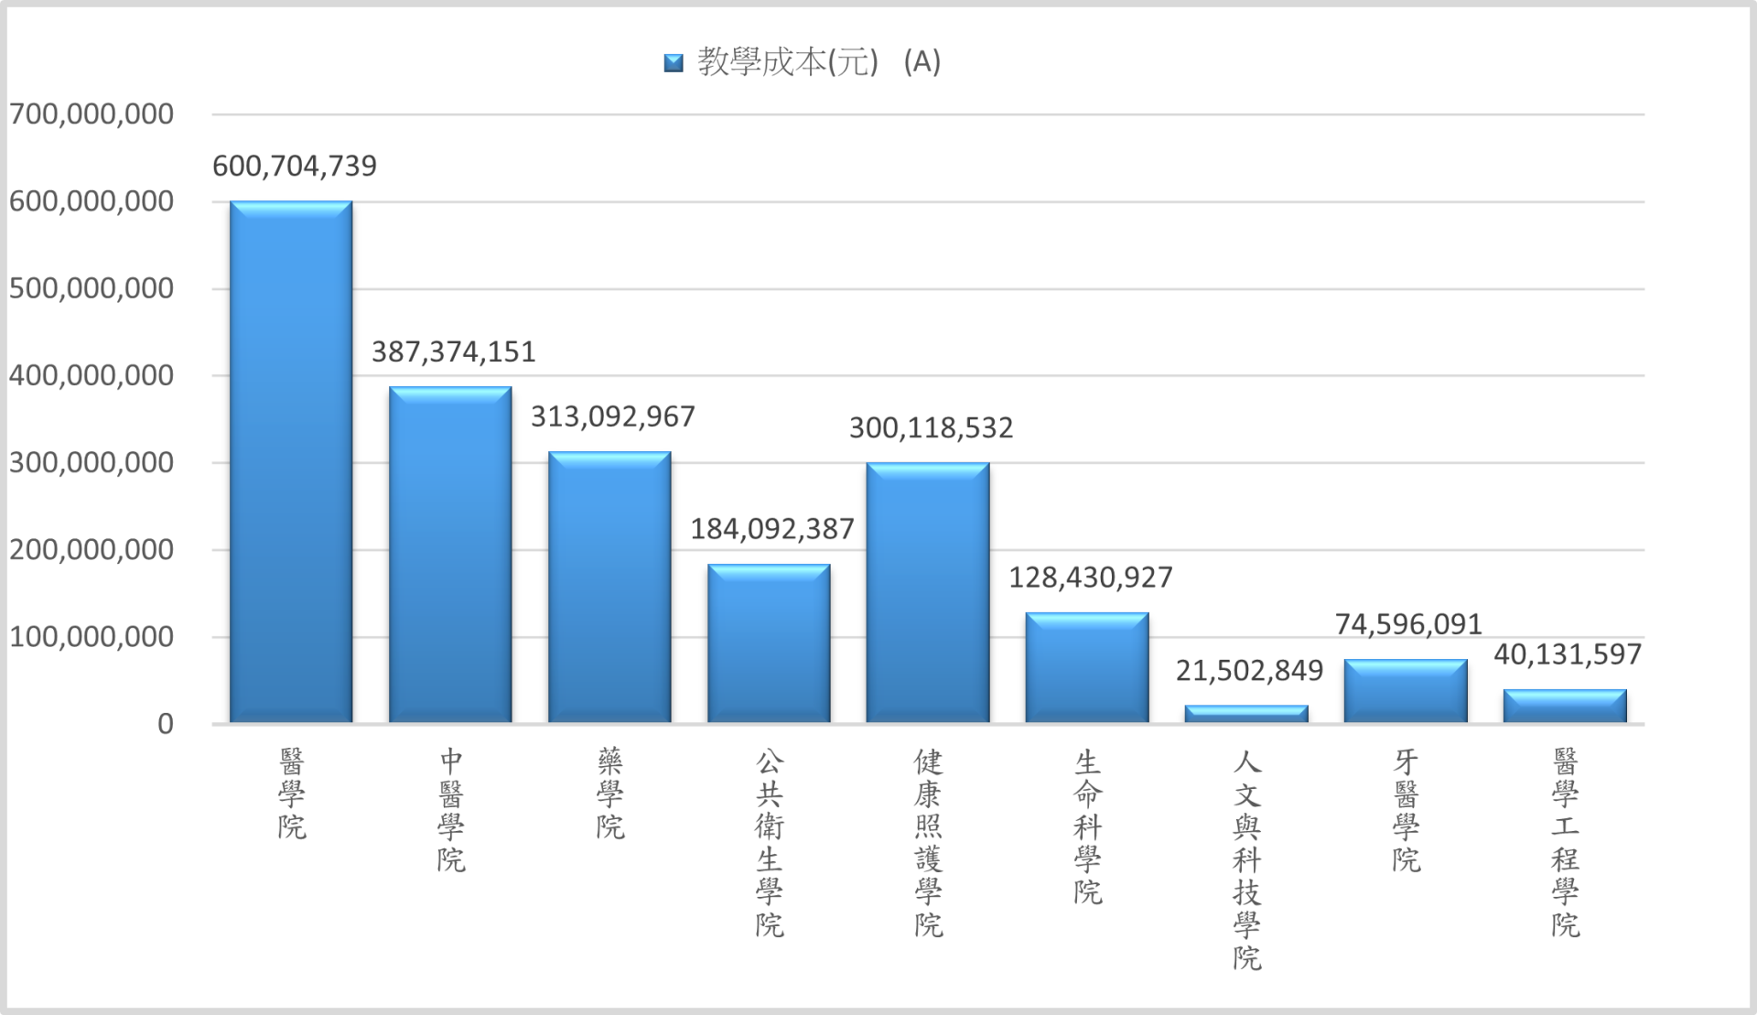Click the blue legend swatch for 教學成本
The height and width of the screenshot is (1015, 1757).
click(674, 63)
